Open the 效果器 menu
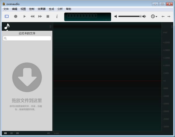 42,9
